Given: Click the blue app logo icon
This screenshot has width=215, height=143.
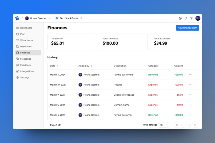Looking at the screenshot, I should tap(17, 18).
